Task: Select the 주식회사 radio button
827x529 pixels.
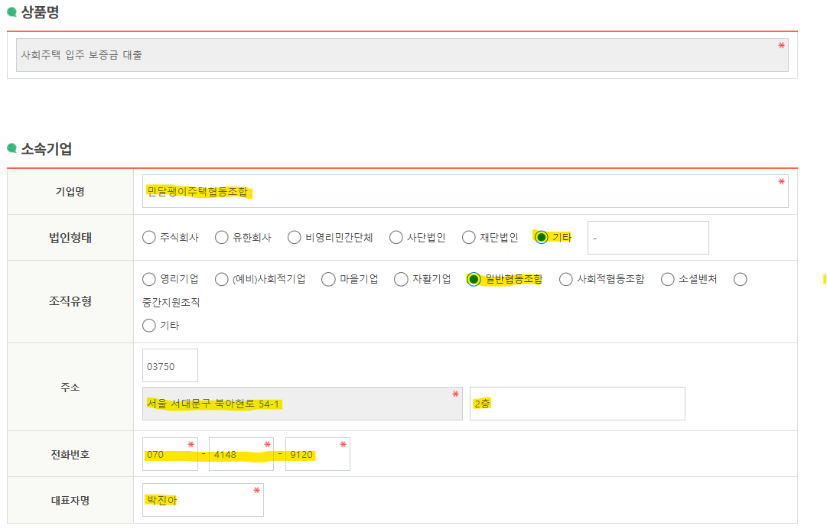Action: 149,238
